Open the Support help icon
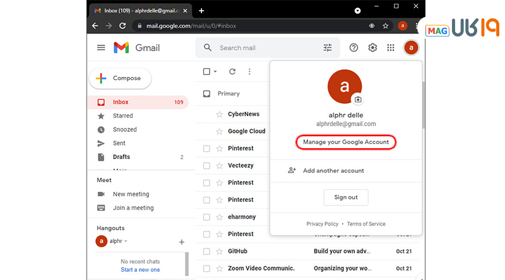Image resolution: width=505 pixels, height=280 pixels. point(353,48)
